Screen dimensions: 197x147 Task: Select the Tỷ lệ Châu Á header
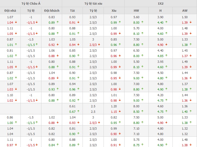point(31,3)
